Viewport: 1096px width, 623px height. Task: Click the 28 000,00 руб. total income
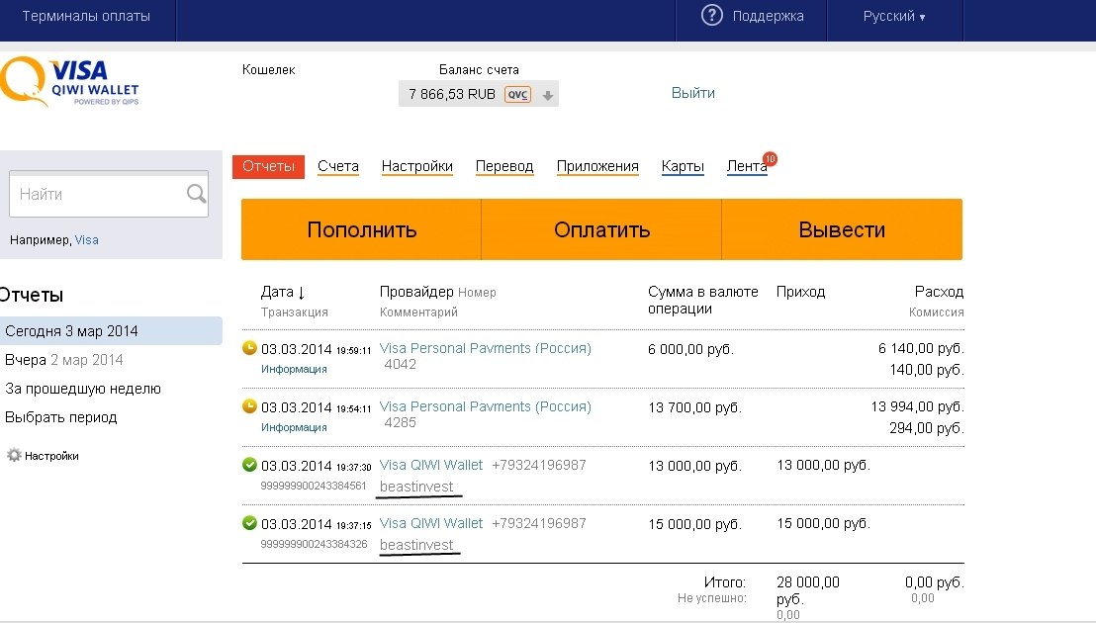[808, 590]
